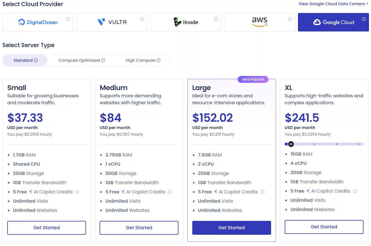Screen dimensions: 371x246
Task: Click the size slider on the XL plan
Action: 291,144
